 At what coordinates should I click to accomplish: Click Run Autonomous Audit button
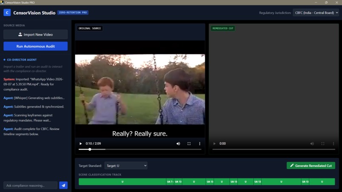pos(36,46)
